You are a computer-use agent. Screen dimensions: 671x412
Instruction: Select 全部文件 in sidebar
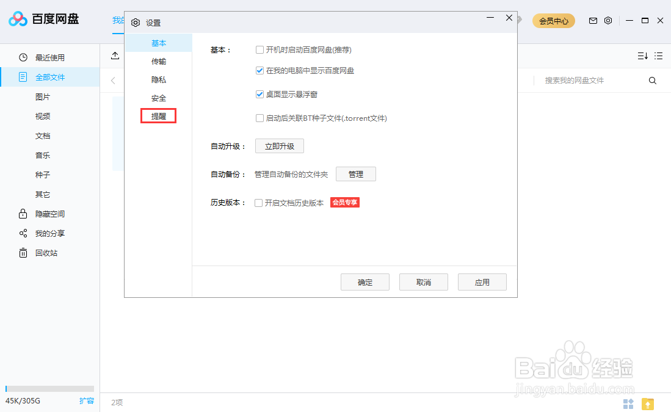pos(50,77)
